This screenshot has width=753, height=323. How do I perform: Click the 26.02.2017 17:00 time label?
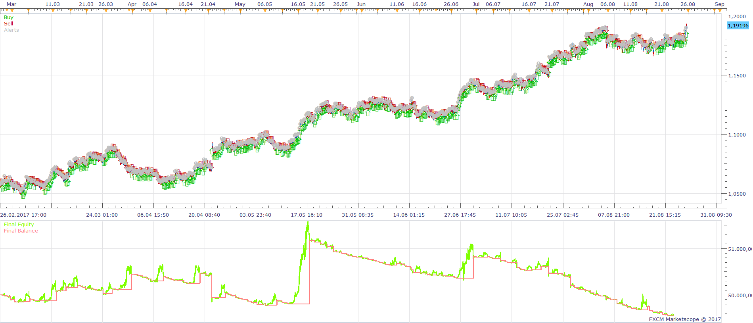point(23,215)
